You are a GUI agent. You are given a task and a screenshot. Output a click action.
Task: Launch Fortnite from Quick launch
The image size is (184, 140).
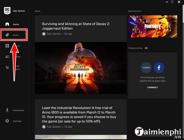coord(152,26)
